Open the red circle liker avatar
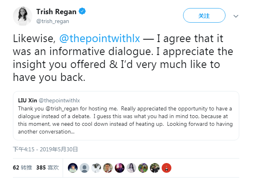Viewport: 253px width, 178px height. tap(167, 168)
